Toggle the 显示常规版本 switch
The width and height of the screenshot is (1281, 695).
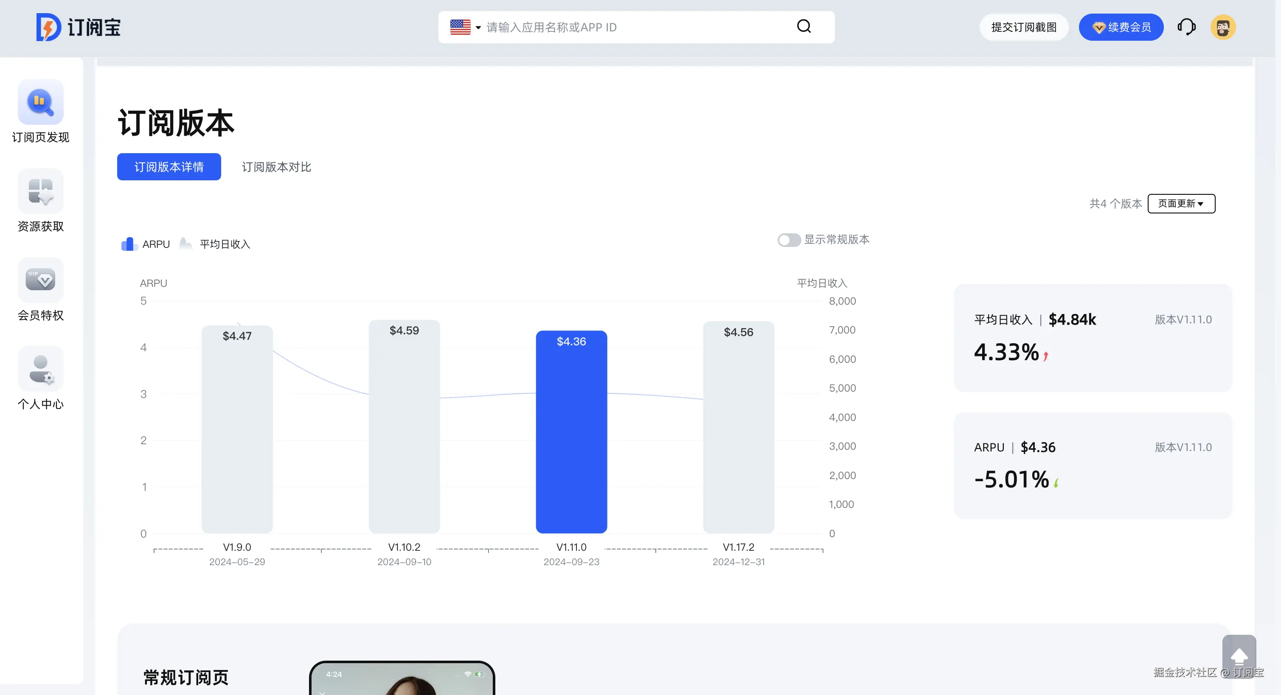pos(789,240)
